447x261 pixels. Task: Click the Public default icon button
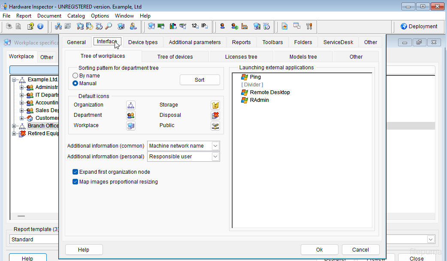pyautogui.click(x=215, y=125)
